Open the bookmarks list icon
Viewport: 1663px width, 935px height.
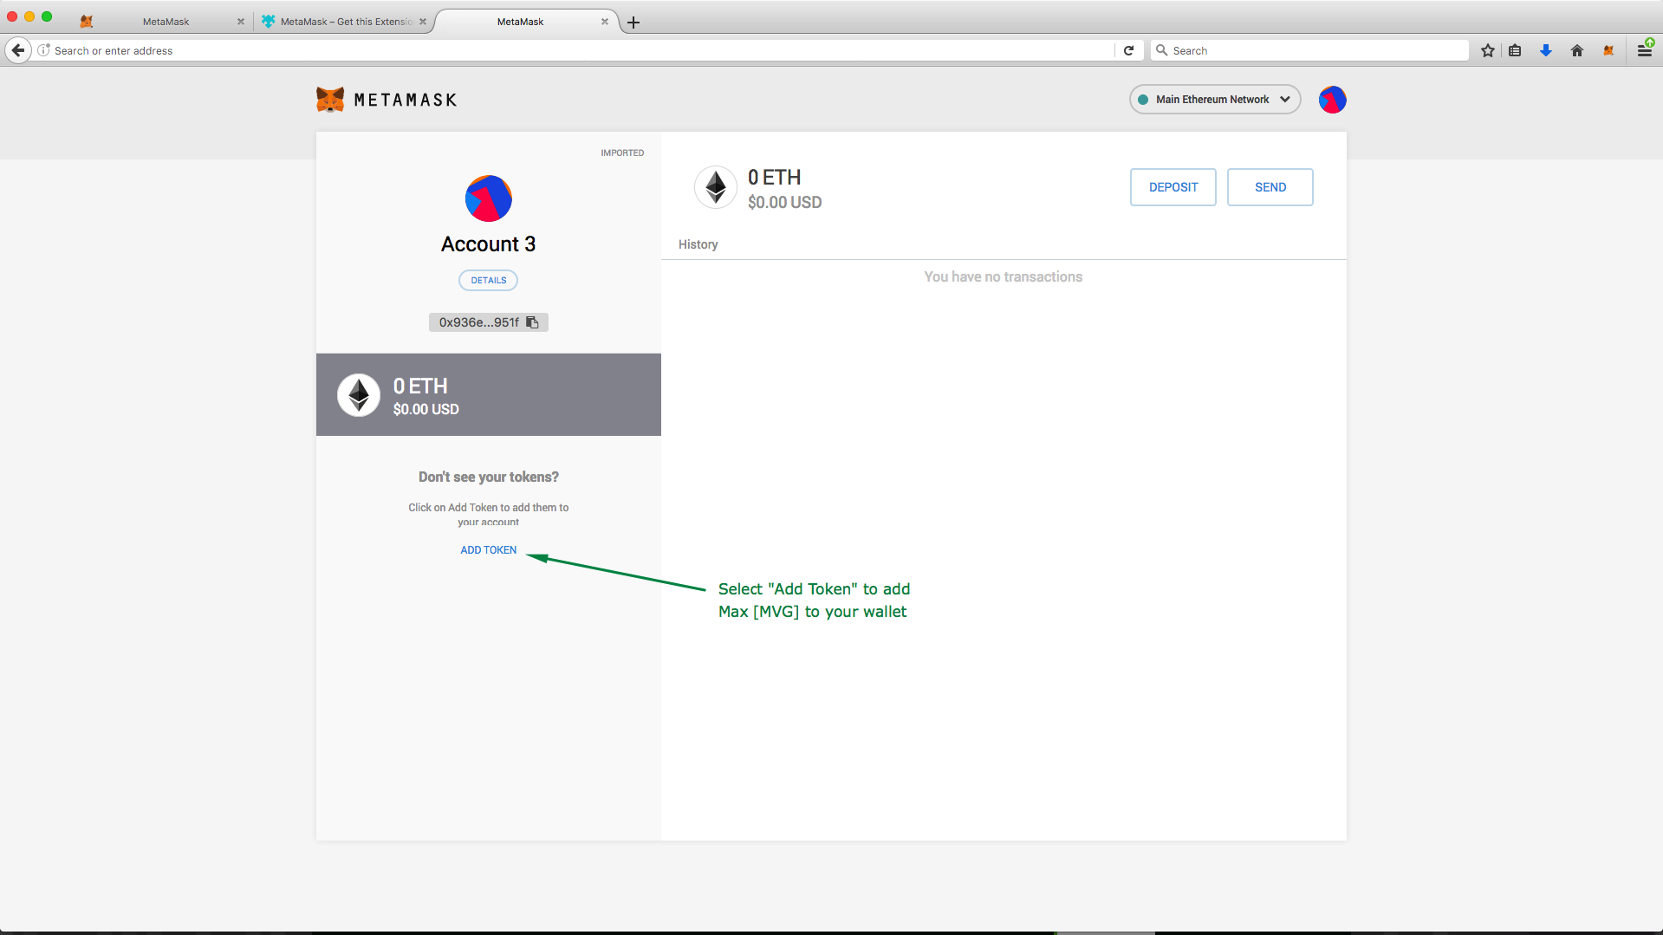[x=1515, y=50]
